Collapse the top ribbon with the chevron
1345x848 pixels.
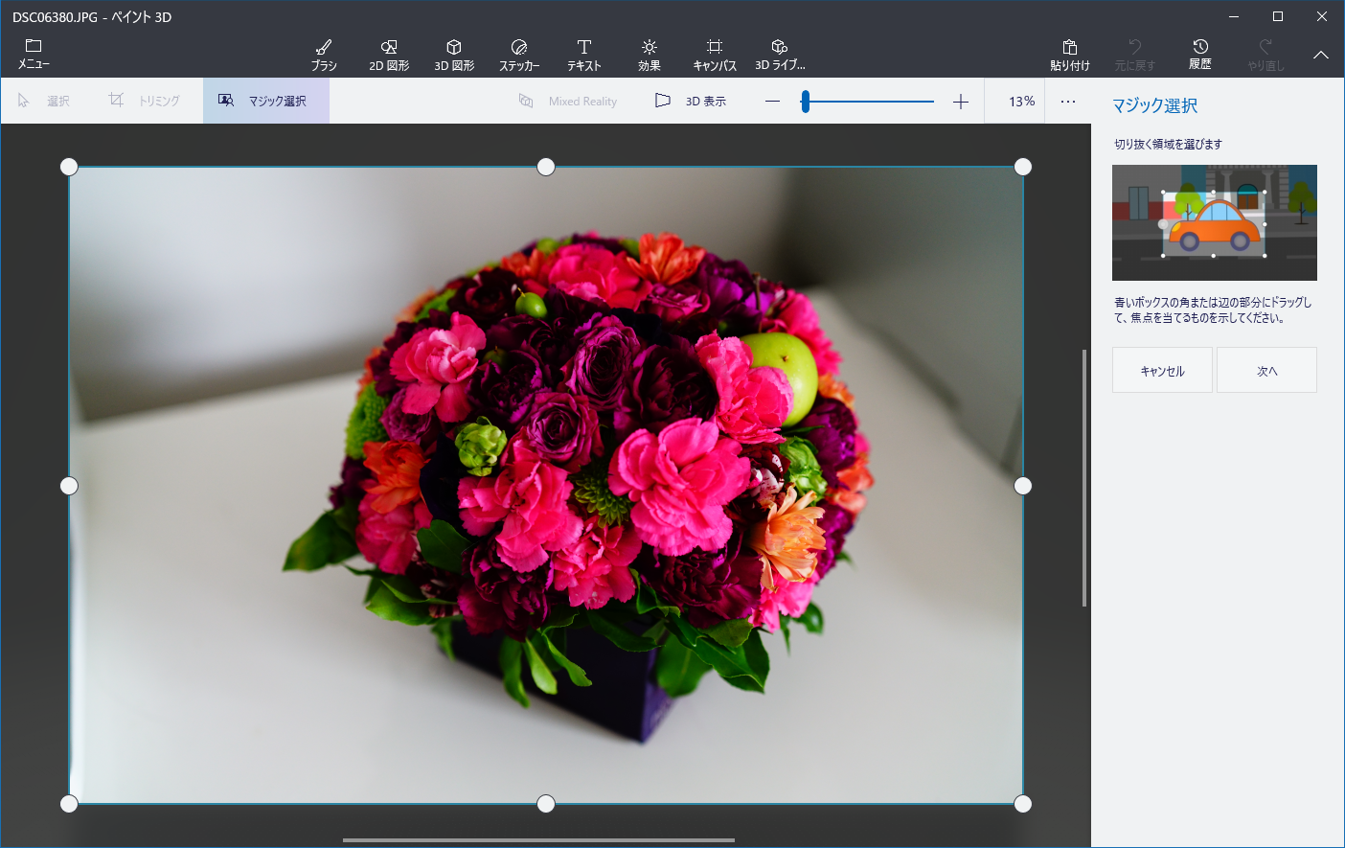[1320, 55]
